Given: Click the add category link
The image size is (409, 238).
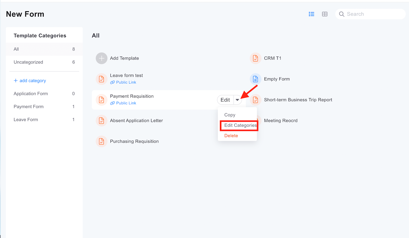Looking at the screenshot, I should 30,81.
